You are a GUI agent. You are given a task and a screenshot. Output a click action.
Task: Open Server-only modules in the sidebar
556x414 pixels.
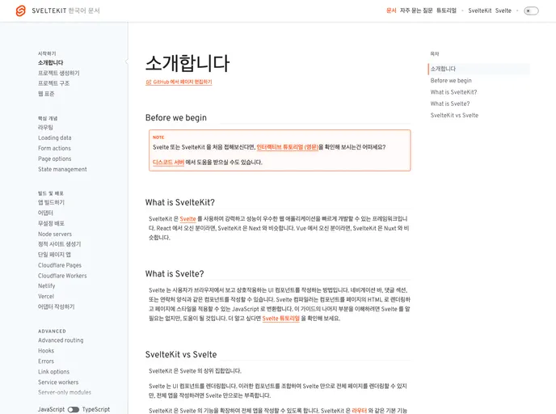65,392
